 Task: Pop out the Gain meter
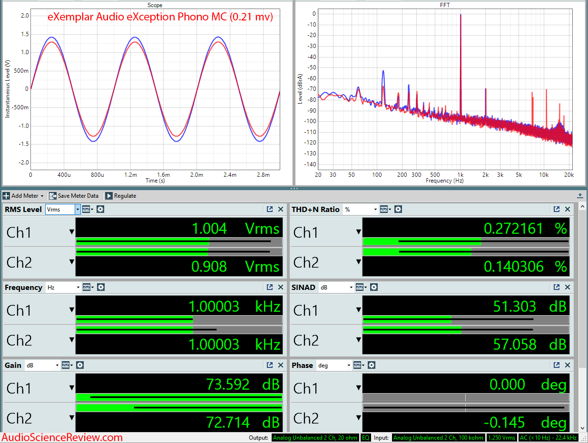(x=270, y=365)
